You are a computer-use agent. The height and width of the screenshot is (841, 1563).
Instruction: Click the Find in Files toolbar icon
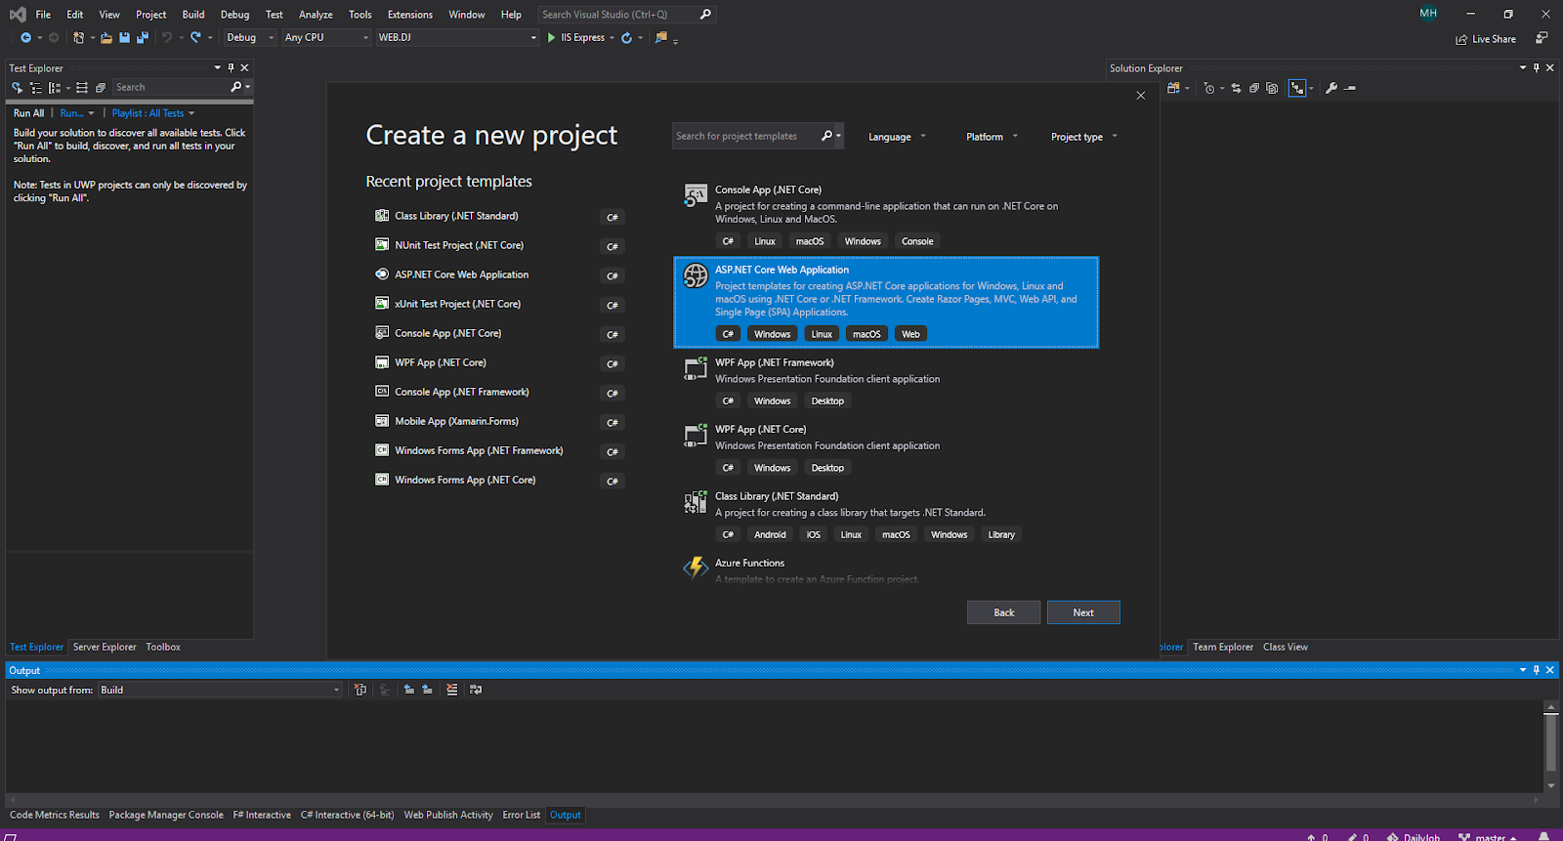click(661, 37)
